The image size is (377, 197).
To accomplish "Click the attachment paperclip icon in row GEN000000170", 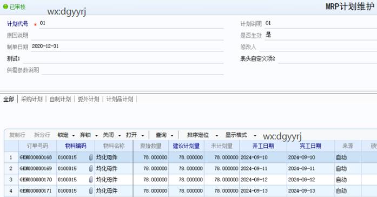I will [91, 180].
